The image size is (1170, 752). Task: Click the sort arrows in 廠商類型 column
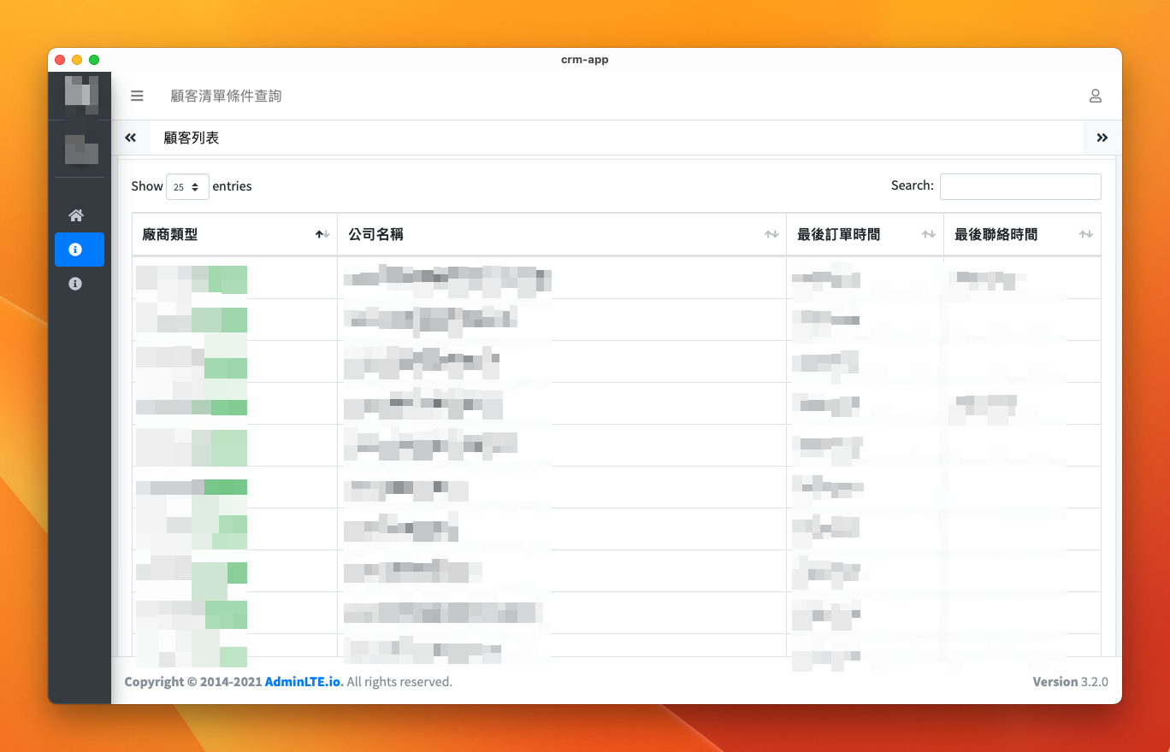tap(322, 234)
